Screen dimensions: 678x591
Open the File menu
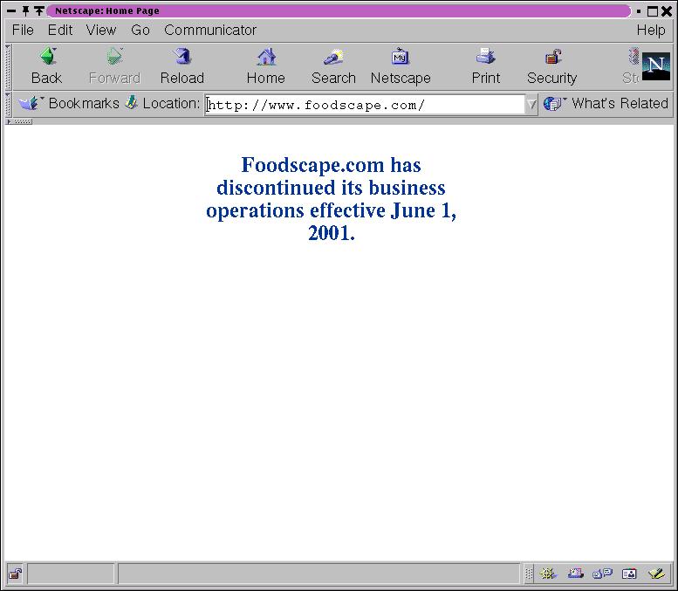[23, 30]
